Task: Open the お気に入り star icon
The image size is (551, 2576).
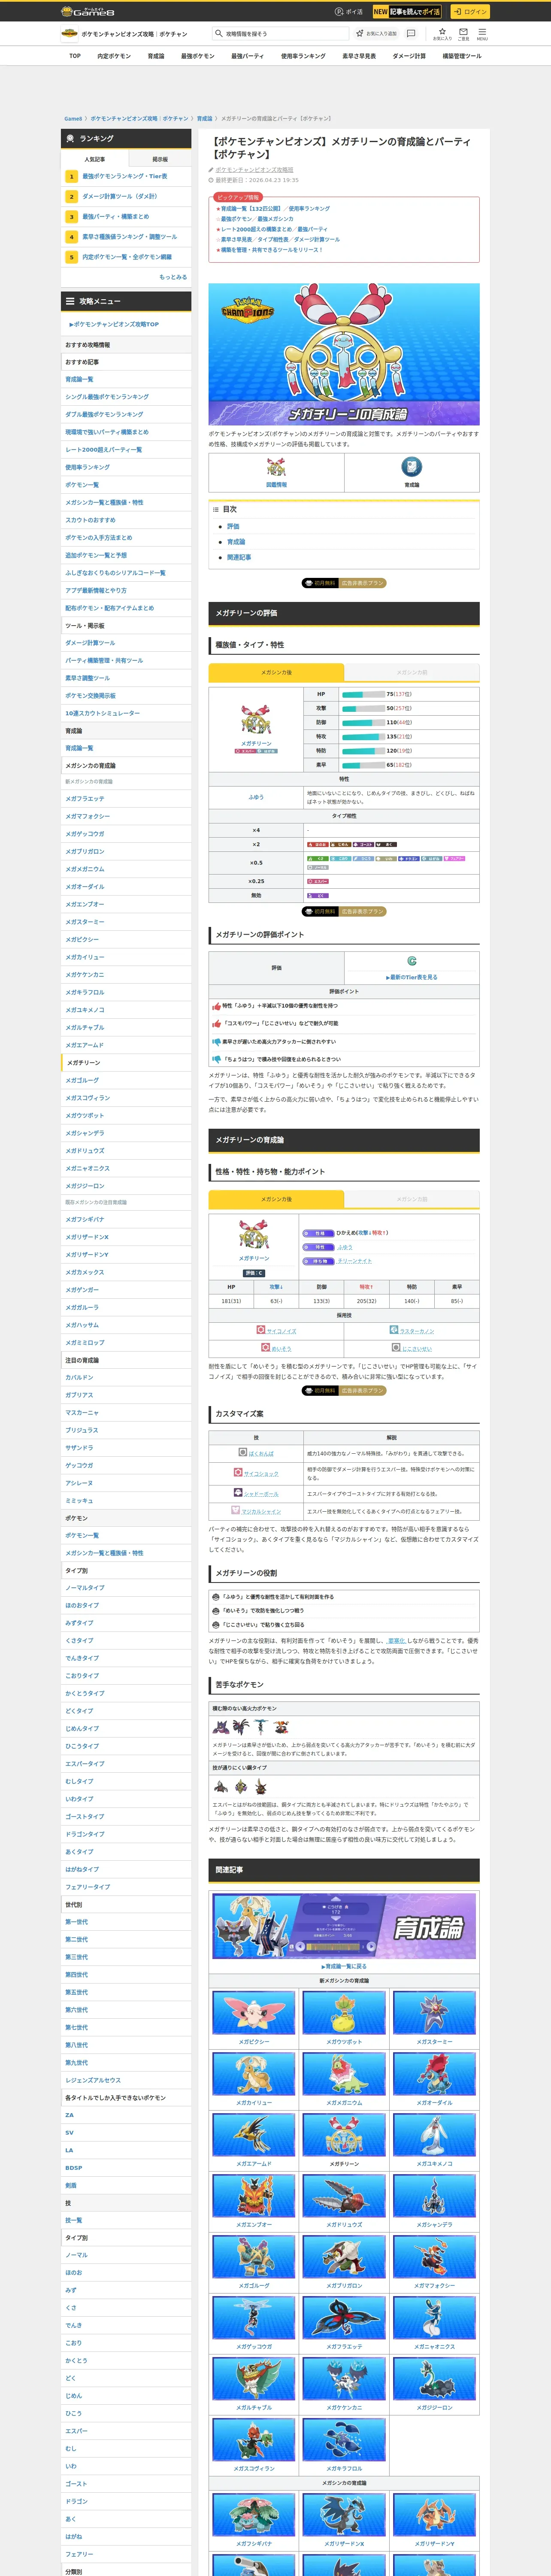Action: [x=442, y=31]
